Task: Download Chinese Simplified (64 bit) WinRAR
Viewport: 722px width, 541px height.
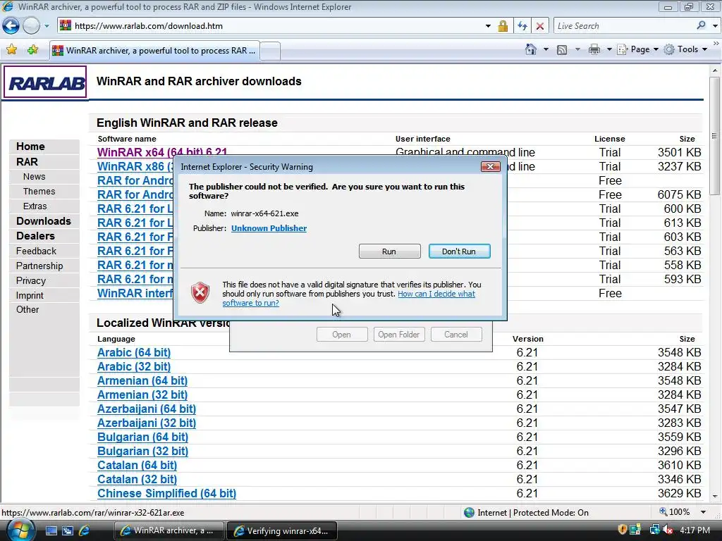Action: (x=166, y=493)
